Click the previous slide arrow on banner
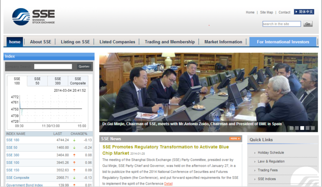 (x=106, y=97)
